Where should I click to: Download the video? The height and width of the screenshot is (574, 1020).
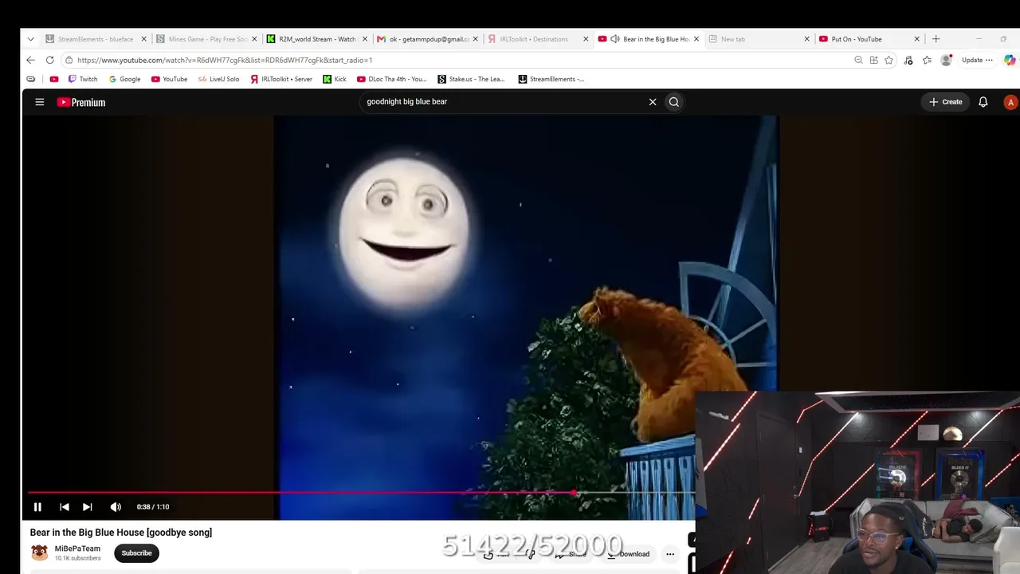pyautogui.click(x=628, y=554)
